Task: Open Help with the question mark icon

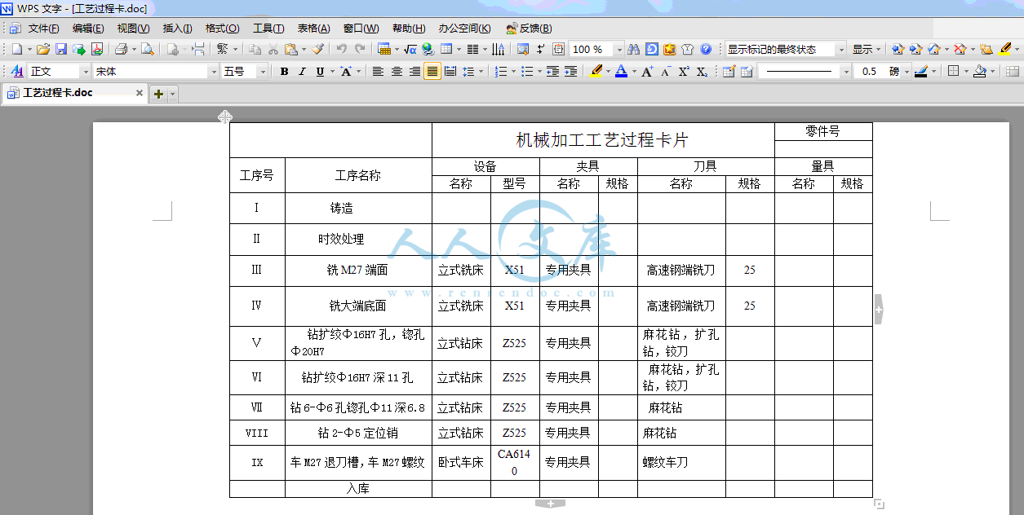Action: point(706,50)
